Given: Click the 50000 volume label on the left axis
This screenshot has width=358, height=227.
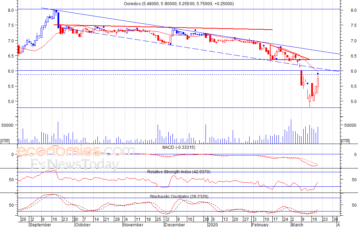Looking at the screenshot, I should point(7,125).
